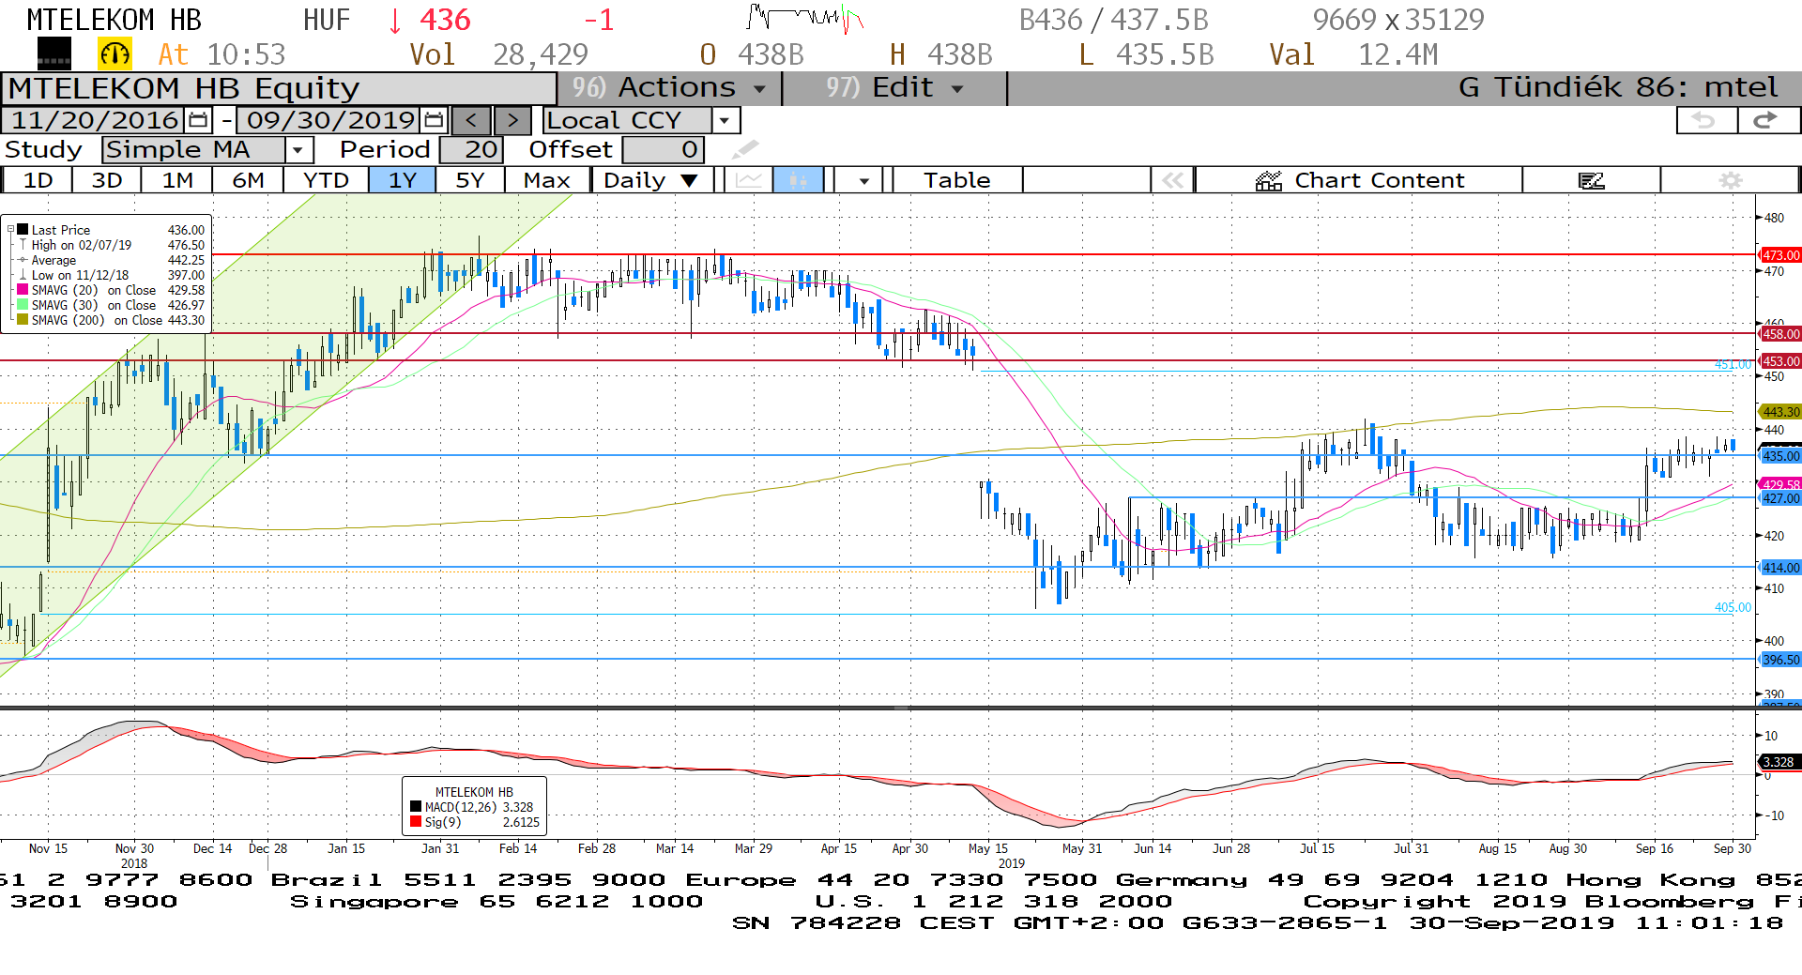The height and width of the screenshot is (975, 1802).
Task: Open the end date calendar picker for 09/30/2019
Action: point(434,120)
